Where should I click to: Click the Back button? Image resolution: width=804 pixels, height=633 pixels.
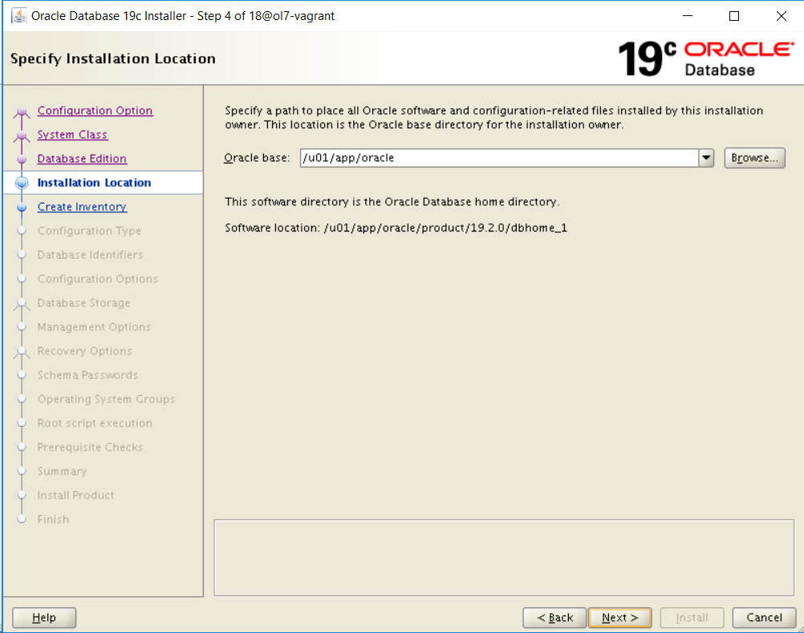[x=554, y=618]
